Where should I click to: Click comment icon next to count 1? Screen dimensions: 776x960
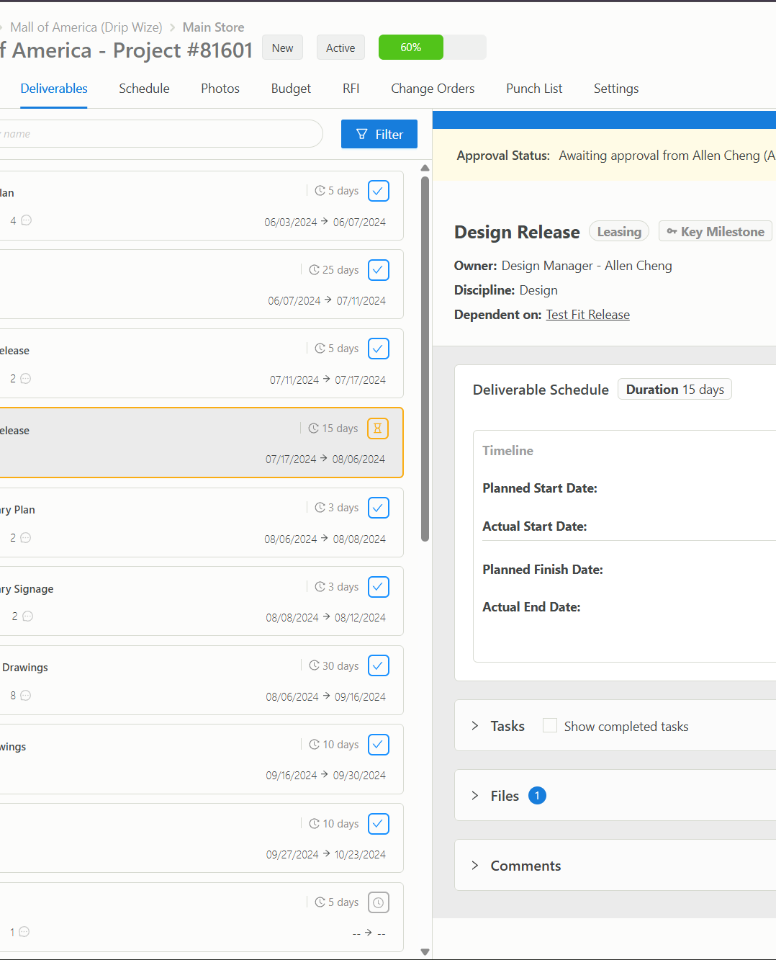click(24, 932)
